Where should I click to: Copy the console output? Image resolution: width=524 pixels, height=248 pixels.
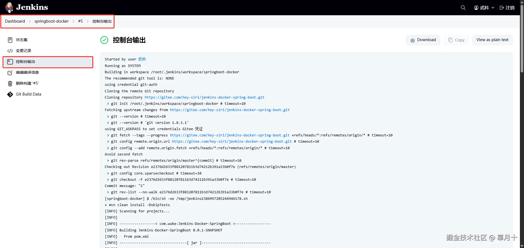click(x=456, y=40)
